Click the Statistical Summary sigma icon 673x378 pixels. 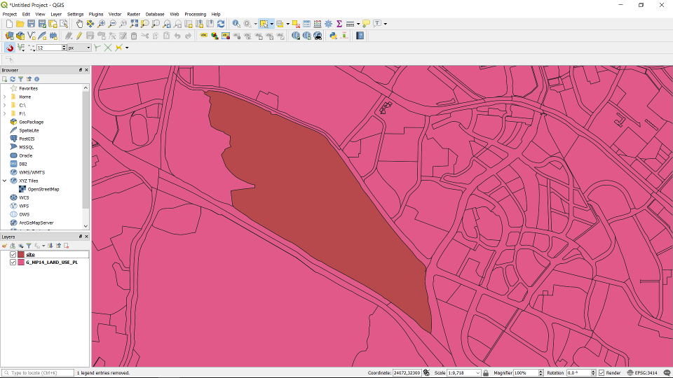click(339, 24)
